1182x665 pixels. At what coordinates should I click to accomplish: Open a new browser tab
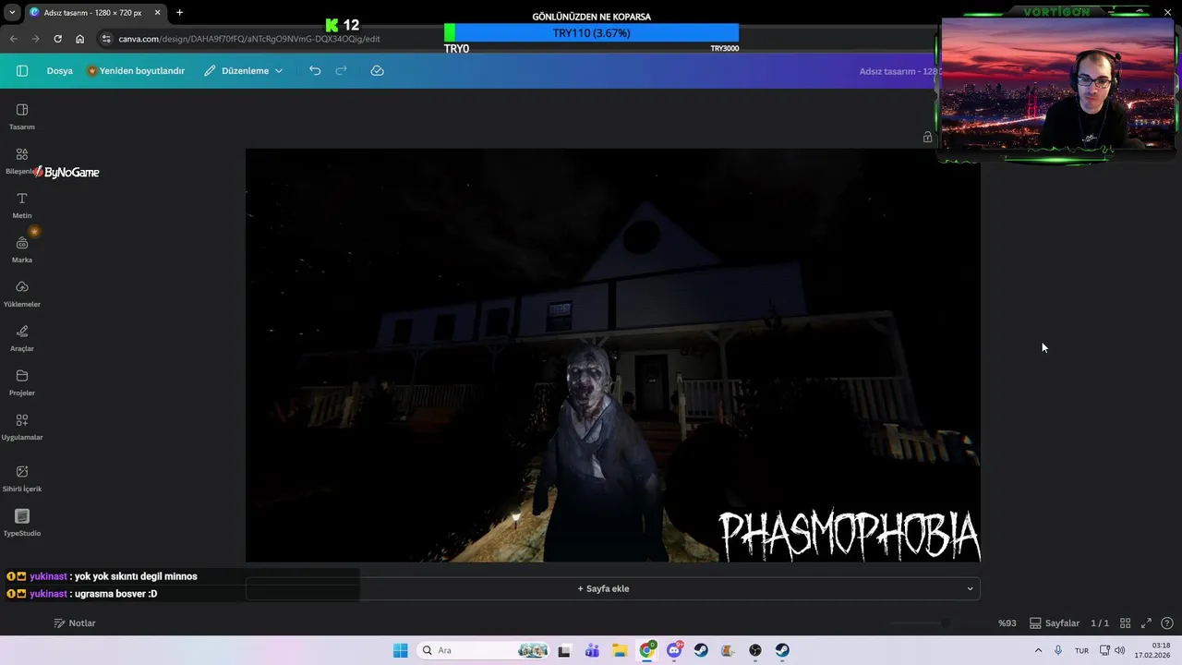(179, 13)
